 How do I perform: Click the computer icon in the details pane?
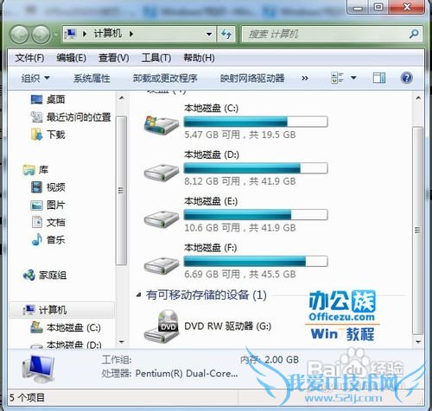point(38,368)
